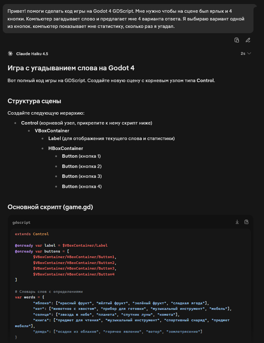Select the Label hierarchy list item

111,139
